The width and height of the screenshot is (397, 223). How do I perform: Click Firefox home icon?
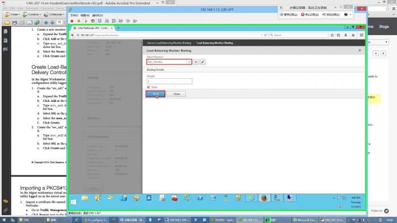[x=353, y=35]
